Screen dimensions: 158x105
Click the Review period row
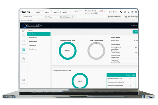pyautogui.click(x=124, y=40)
